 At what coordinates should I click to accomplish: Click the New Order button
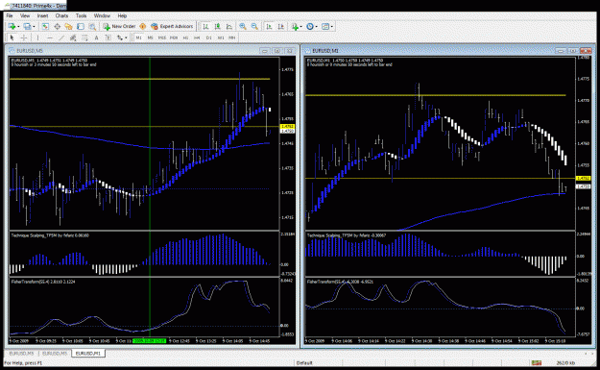tap(119, 27)
